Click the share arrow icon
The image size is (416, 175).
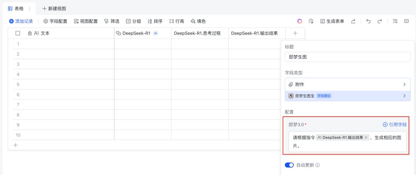tap(353, 21)
